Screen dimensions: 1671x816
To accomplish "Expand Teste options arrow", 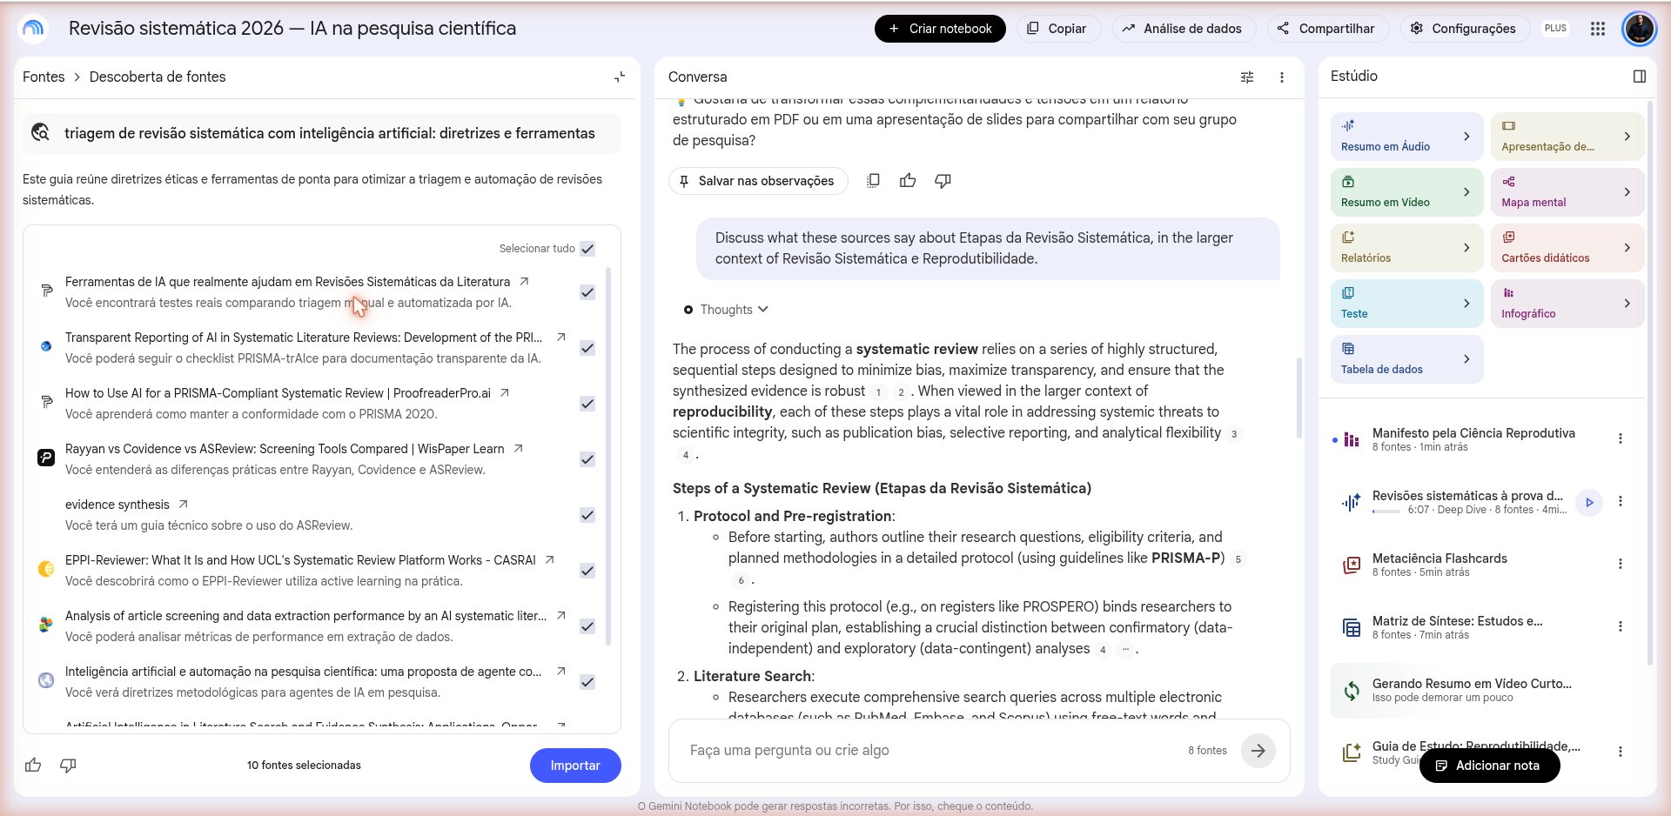I will coord(1466,304).
